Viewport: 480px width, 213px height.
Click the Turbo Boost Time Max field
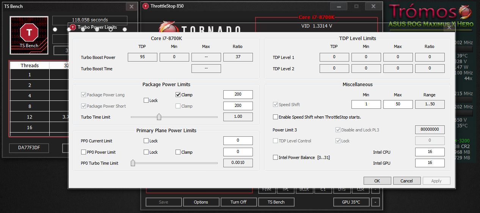(206, 69)
